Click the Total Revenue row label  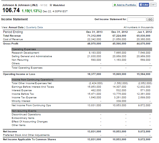click(x=12, y=36)
